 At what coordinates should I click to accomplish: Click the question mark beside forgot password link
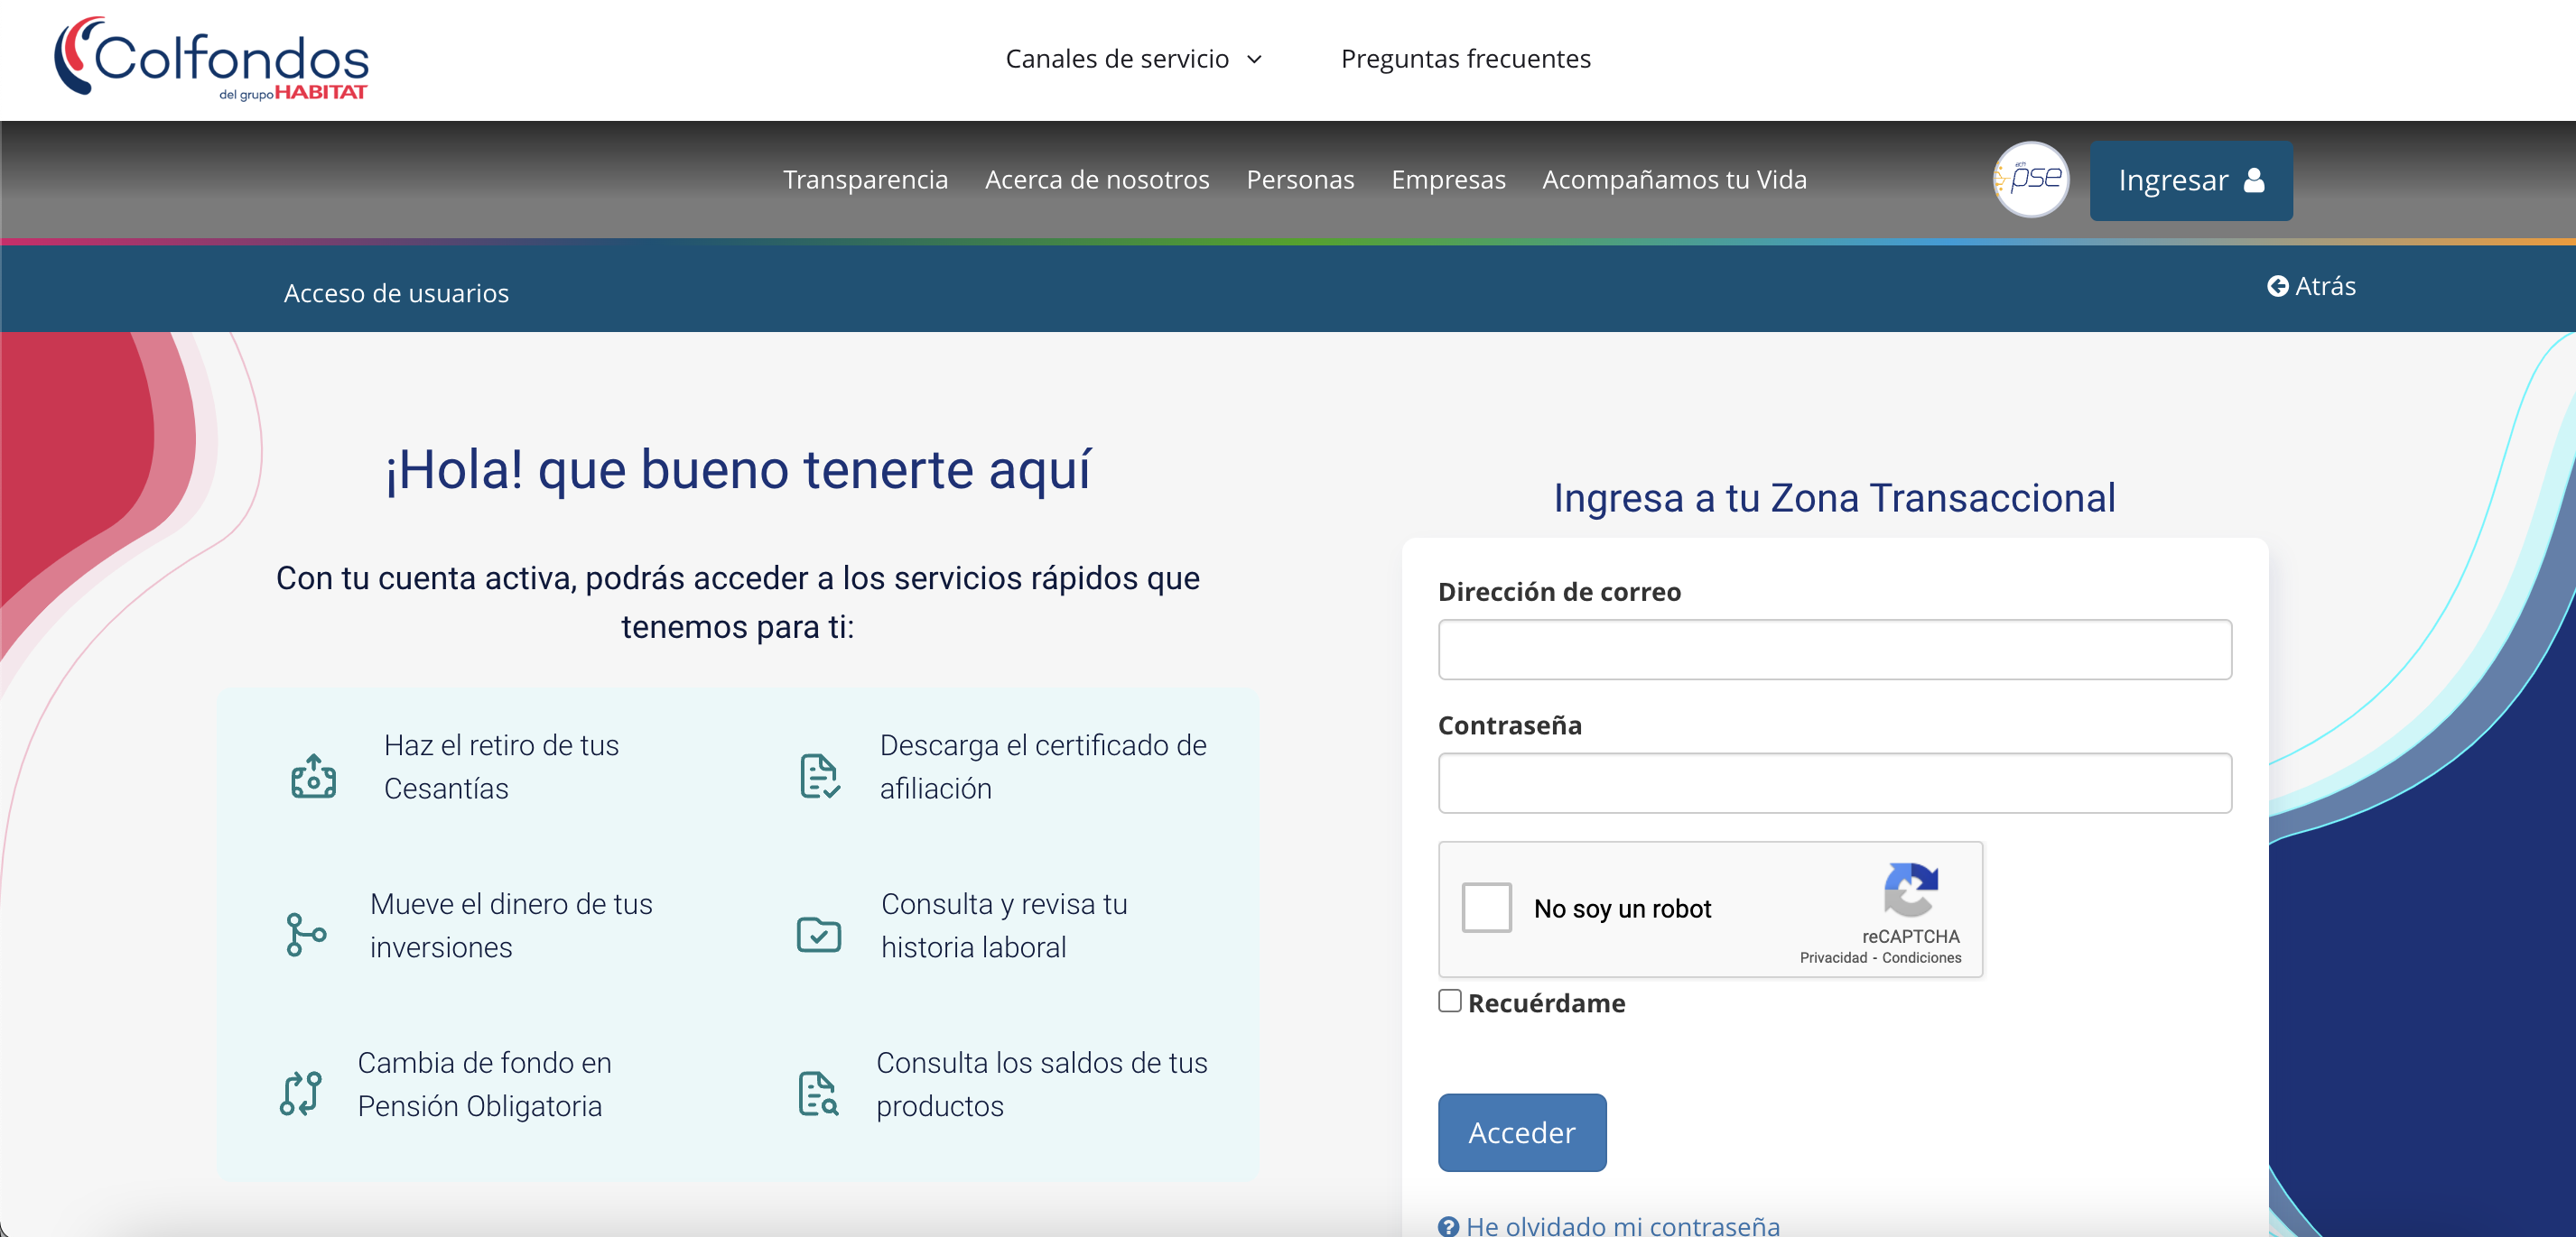click(x=1448, y=1227)
